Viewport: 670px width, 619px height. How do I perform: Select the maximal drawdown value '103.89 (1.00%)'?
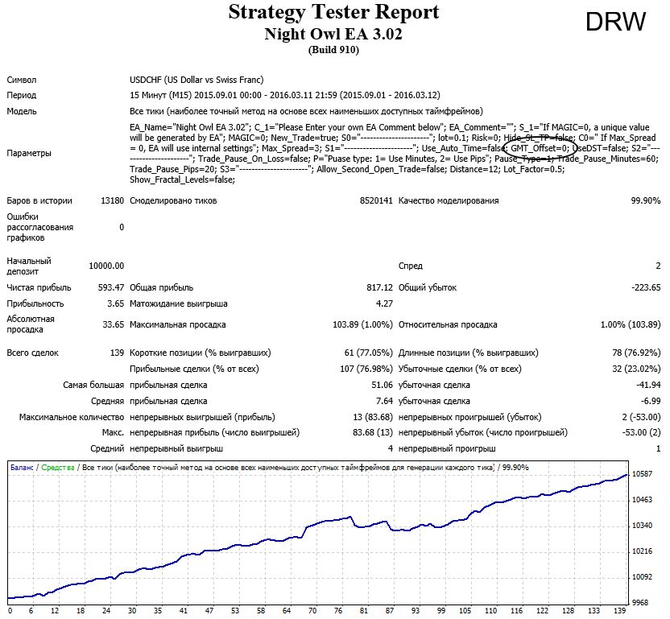tap(362, 324)
